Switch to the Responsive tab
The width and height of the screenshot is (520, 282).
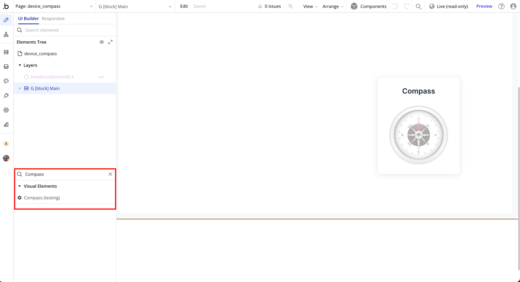[x=53, y=19]
